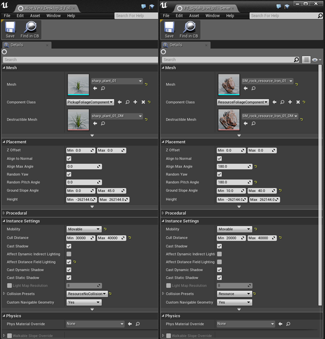The width and height of the screenshot is (325, 339).
Task: Toggle Align to Normal in the Aloe_Vera window
Action: click(x=69, y=158)
